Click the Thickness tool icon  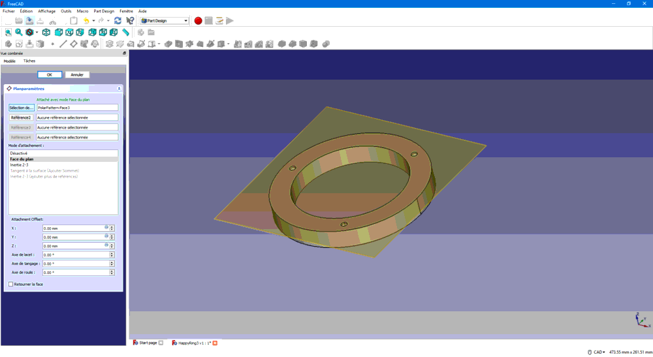(313, 44)
